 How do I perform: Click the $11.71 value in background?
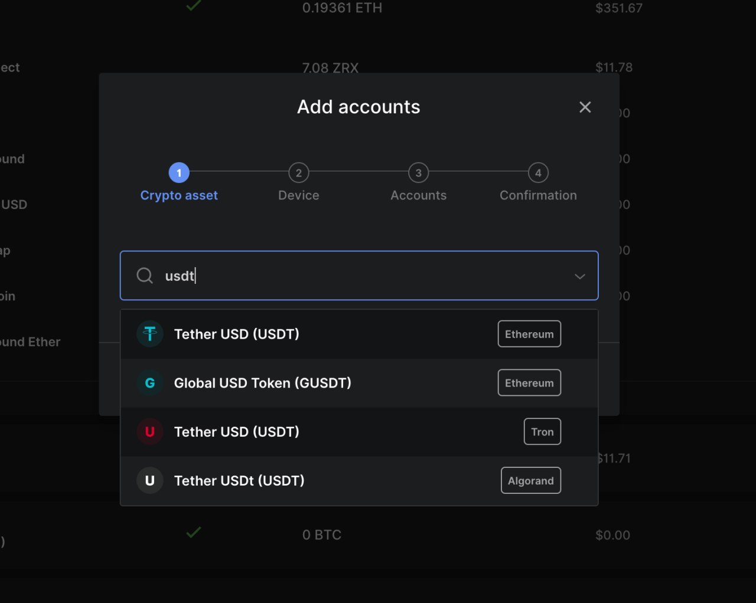coord(614,458)
